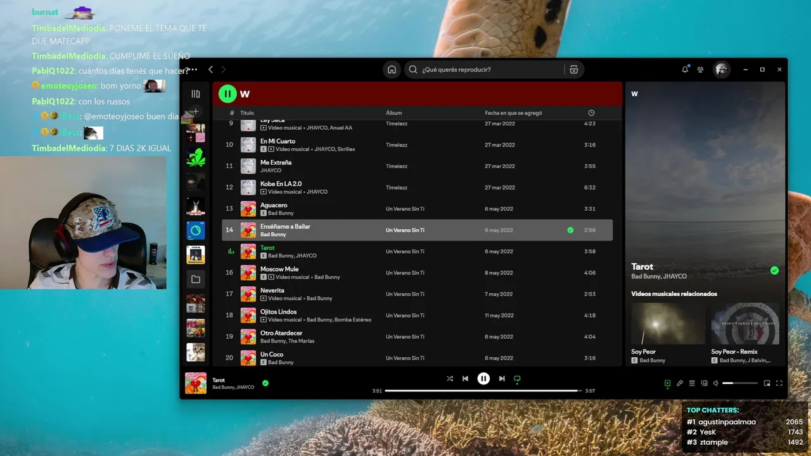Screen dimensions: 811x456
Task: Open the playback queue icon
Action: [x=692, y=383]
